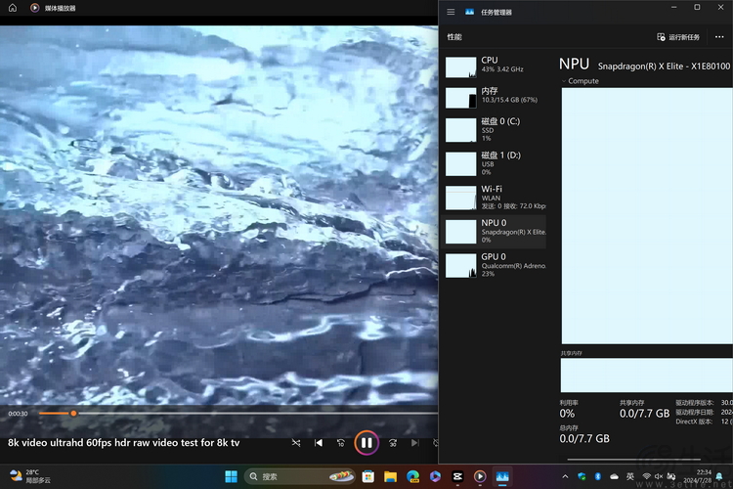
Task: Click the CPU mini graph thumbnail
Action: pos(461,67)
